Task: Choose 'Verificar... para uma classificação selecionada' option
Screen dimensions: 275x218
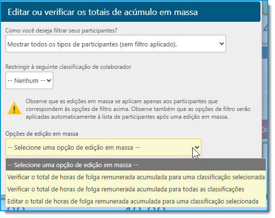Action: coord(136,177)
